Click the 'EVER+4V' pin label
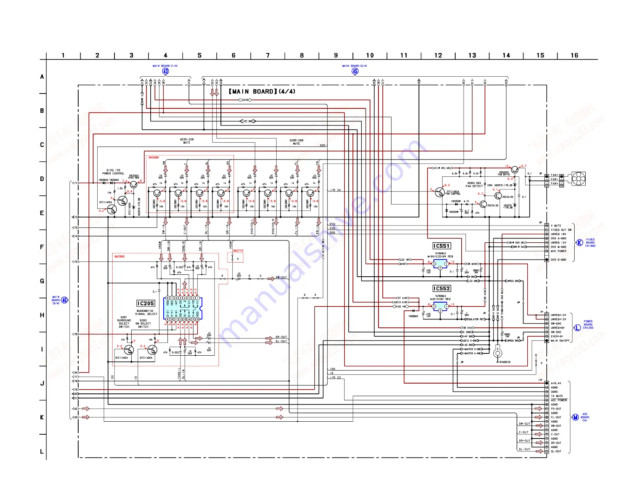This screenshot has height=482, width=641. (557, 336)
